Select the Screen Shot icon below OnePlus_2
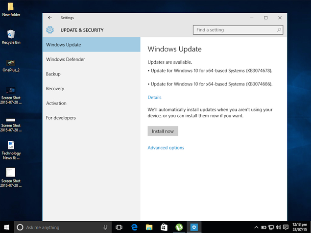Viewport: 311px width, 233px height. tap(11, 96)
